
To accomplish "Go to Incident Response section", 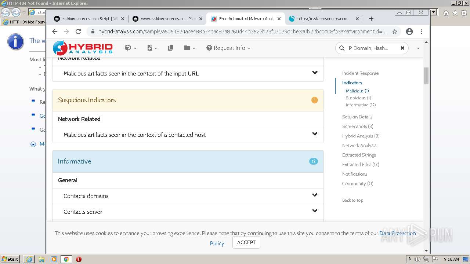I will (x=360, y=73).
